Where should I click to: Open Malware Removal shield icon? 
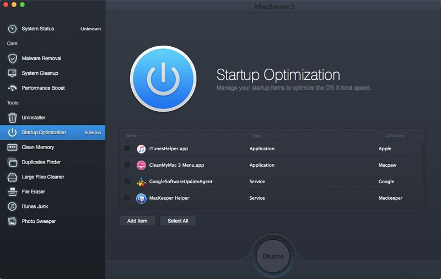(x=12, y=58)
